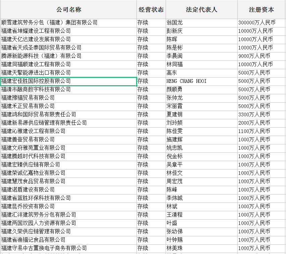Select legal representative cell 陈佳雯
The image size is (286, 254).
coord(202,131)
